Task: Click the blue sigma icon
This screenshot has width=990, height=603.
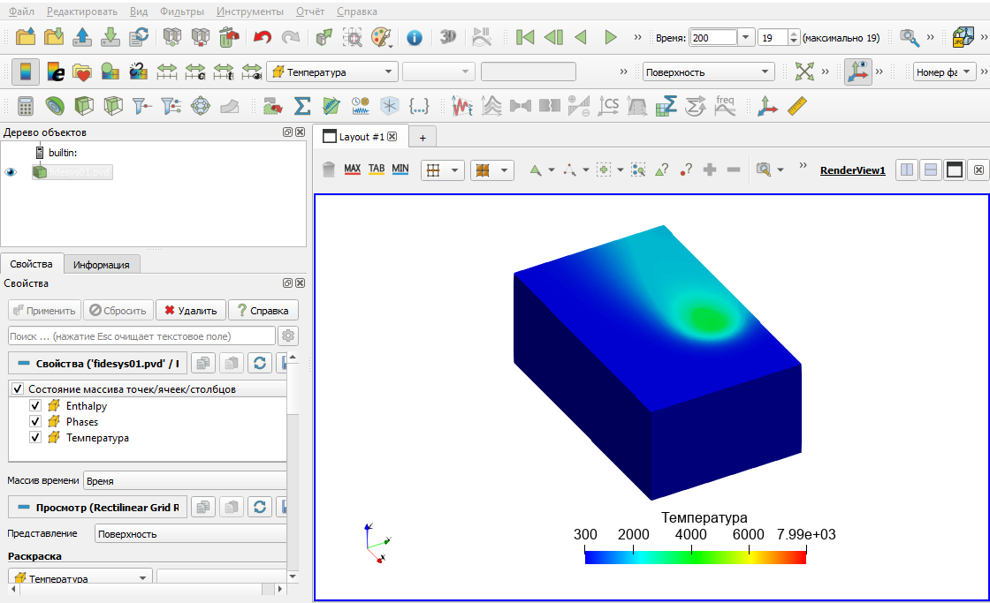Action: coord(301,106)
